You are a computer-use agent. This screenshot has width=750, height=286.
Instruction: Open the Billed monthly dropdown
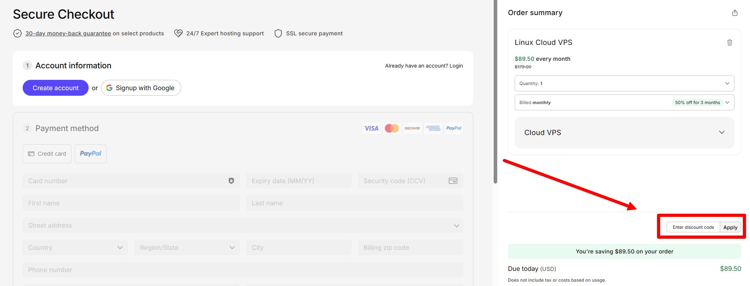point(624,102)
